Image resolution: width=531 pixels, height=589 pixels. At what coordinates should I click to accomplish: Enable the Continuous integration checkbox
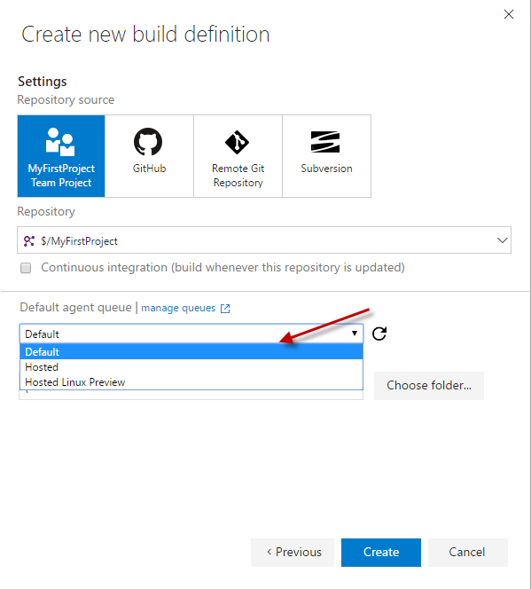(x=26, y=268)
